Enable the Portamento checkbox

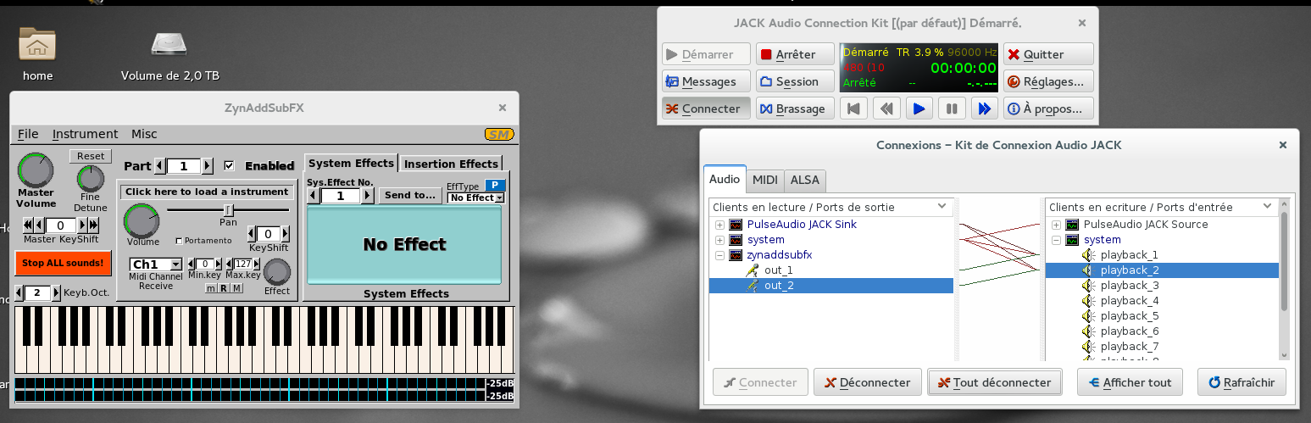coord(179,241)
